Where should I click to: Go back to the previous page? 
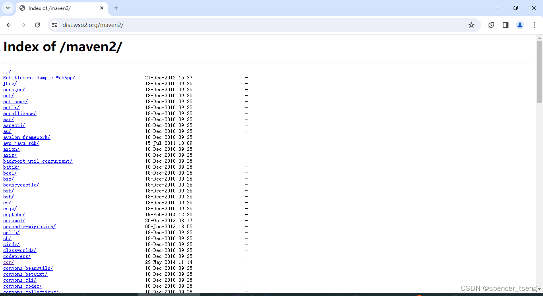coord(9,25)
